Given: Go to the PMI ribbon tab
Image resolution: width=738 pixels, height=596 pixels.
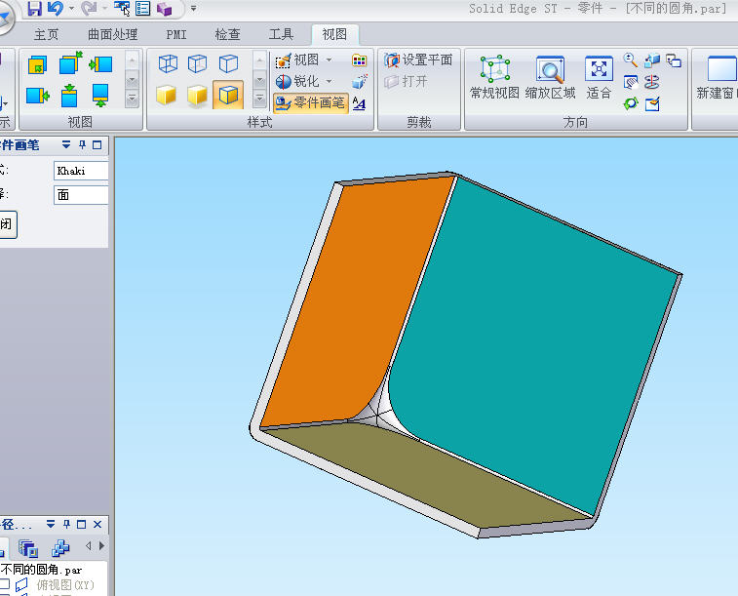Looking at the screenshot, I should [176, 34].
